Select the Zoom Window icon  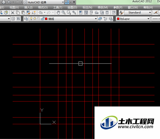[x=69, y=13]
